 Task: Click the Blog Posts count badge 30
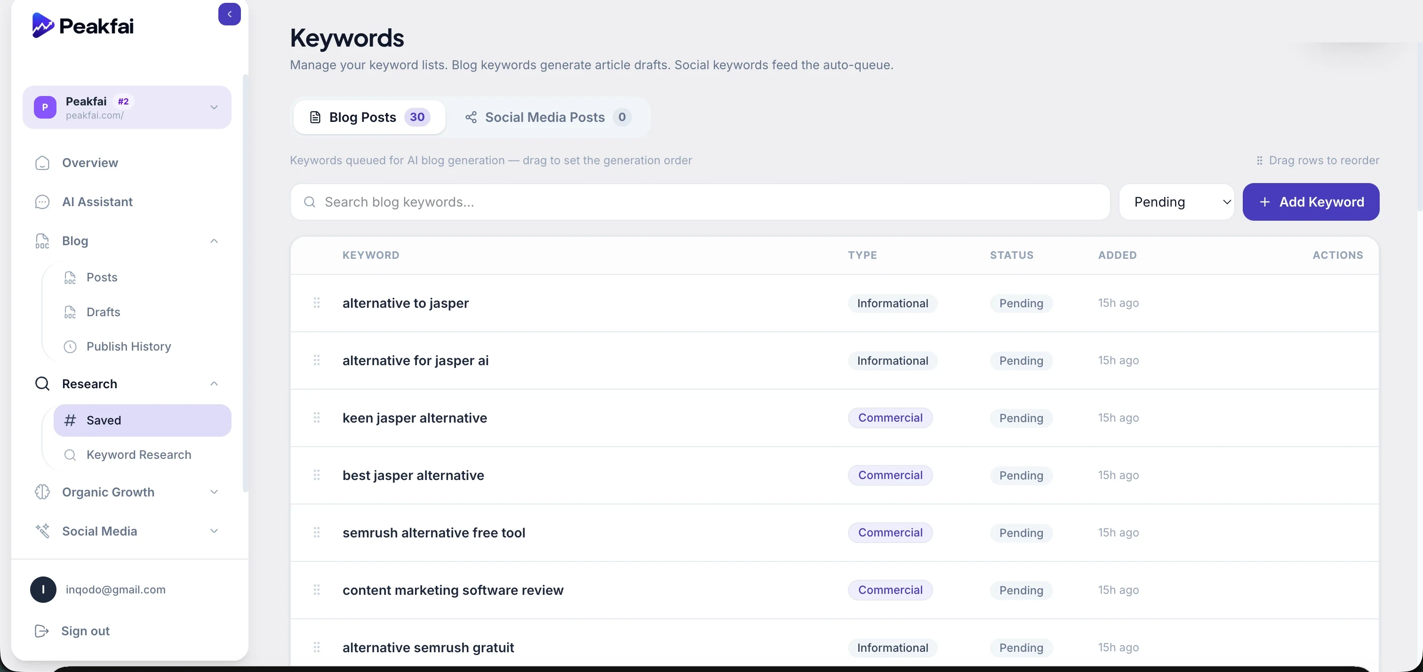coord(417,117)
